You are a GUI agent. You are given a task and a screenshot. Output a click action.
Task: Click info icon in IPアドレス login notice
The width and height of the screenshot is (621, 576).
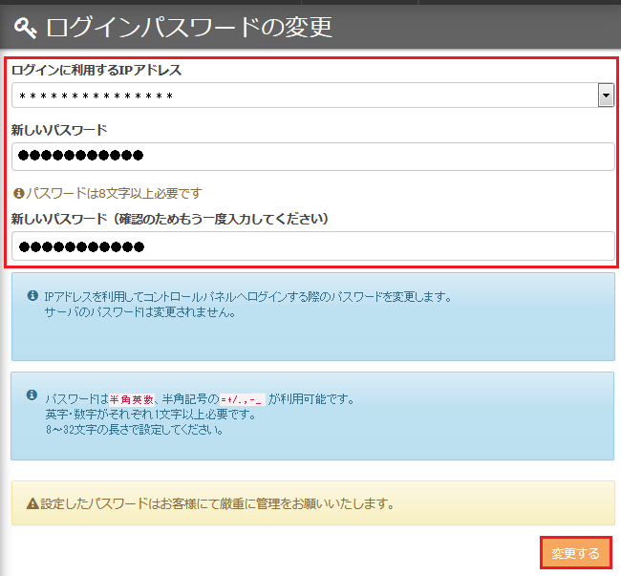(32, 296)
